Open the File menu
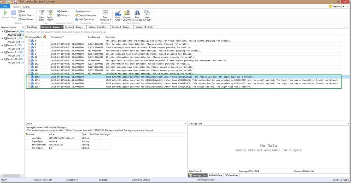Viewport: 351px width, 183px height. (x=5, y=6)
